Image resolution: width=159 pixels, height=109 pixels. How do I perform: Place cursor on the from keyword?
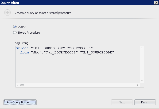(24, 52)
